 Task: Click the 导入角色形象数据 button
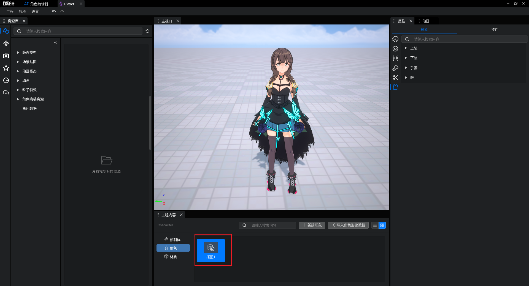tap(348, 225)
